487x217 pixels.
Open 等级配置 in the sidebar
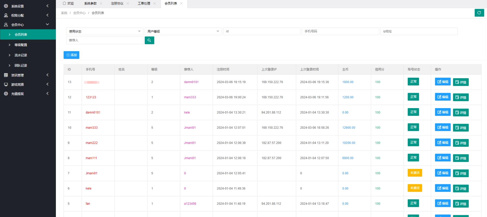[21, 45]
